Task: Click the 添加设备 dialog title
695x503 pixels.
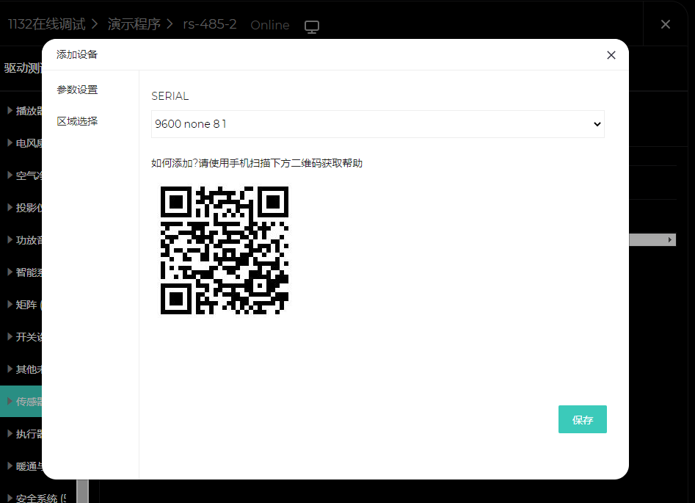Action: coord(76,54)
